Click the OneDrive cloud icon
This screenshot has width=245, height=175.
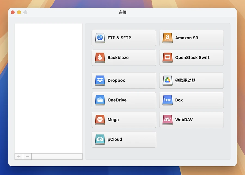[100, 100]
